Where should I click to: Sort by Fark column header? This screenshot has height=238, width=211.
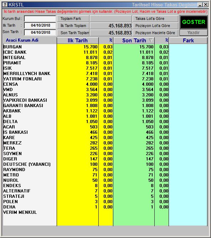pos(188,41)
